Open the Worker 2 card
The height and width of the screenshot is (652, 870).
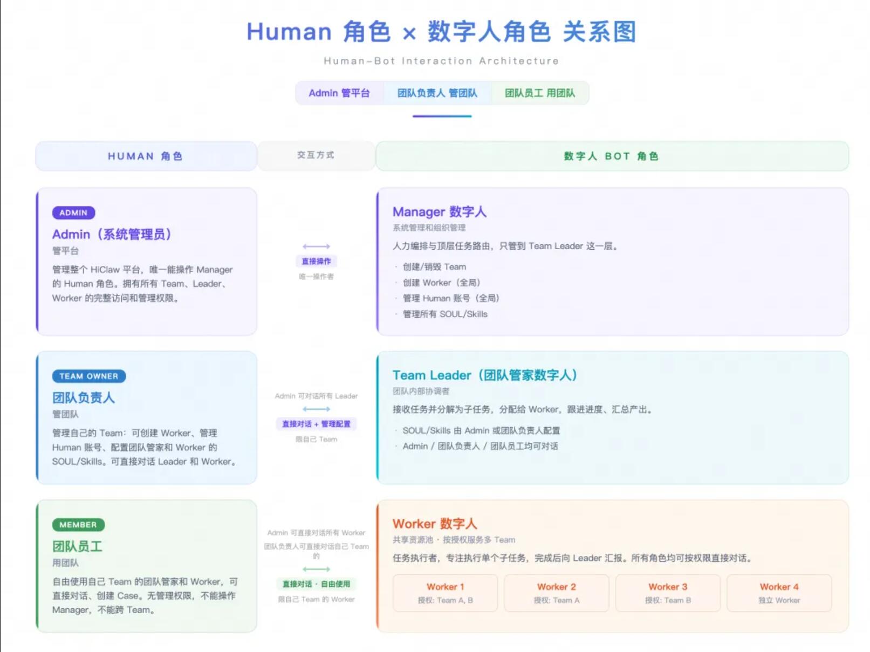coord(557,593)
